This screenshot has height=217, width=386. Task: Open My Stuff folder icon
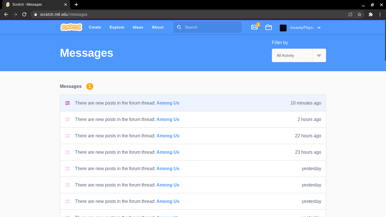click(268, 27)
